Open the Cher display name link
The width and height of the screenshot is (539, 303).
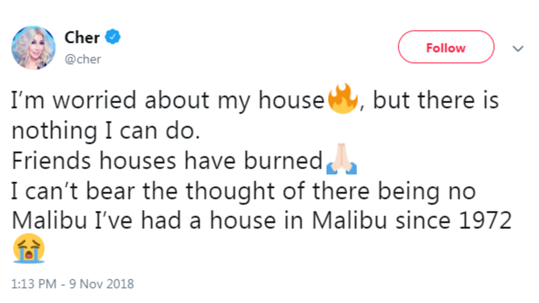[82, 38]
